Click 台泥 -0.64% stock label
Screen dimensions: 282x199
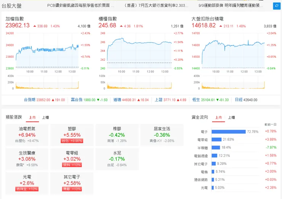click(117, 165)
